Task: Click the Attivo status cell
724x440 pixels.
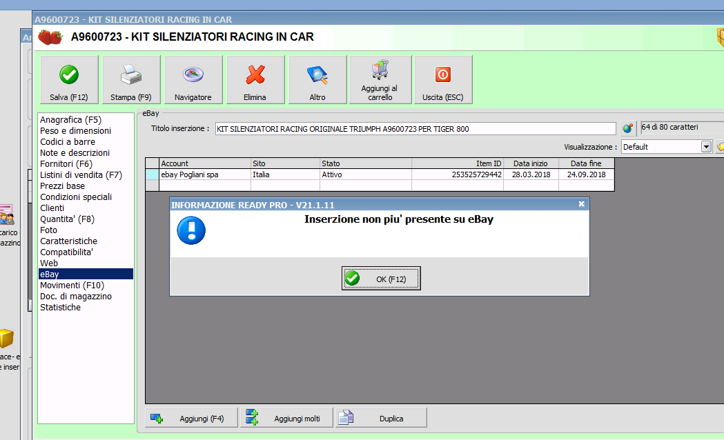Action: click(366, 174)
